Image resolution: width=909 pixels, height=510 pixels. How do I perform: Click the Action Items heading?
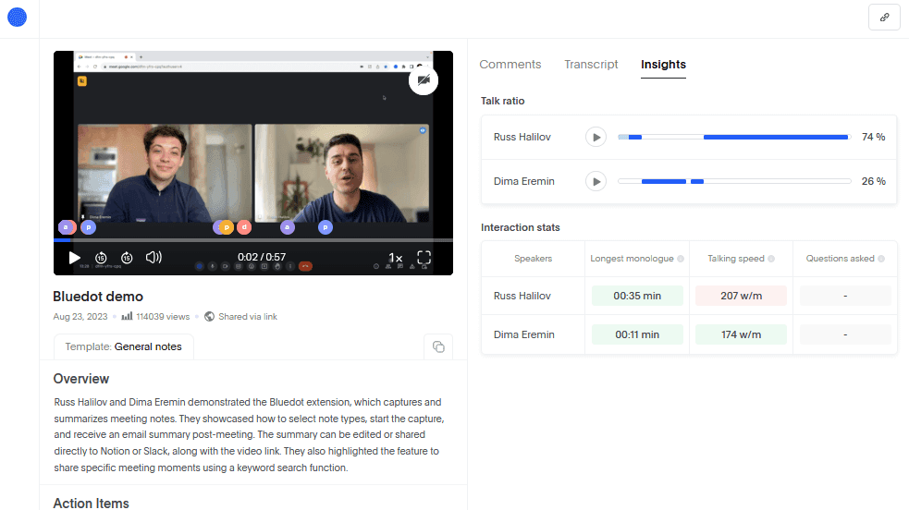[91, 503]
